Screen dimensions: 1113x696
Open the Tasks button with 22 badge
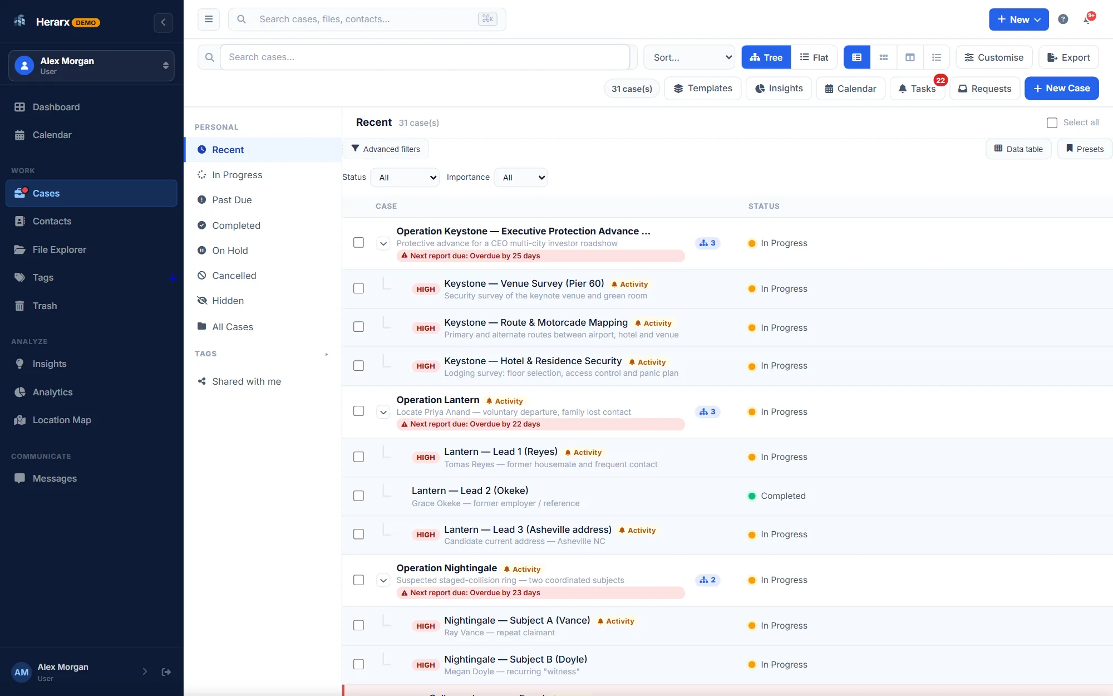coord(917,89)
